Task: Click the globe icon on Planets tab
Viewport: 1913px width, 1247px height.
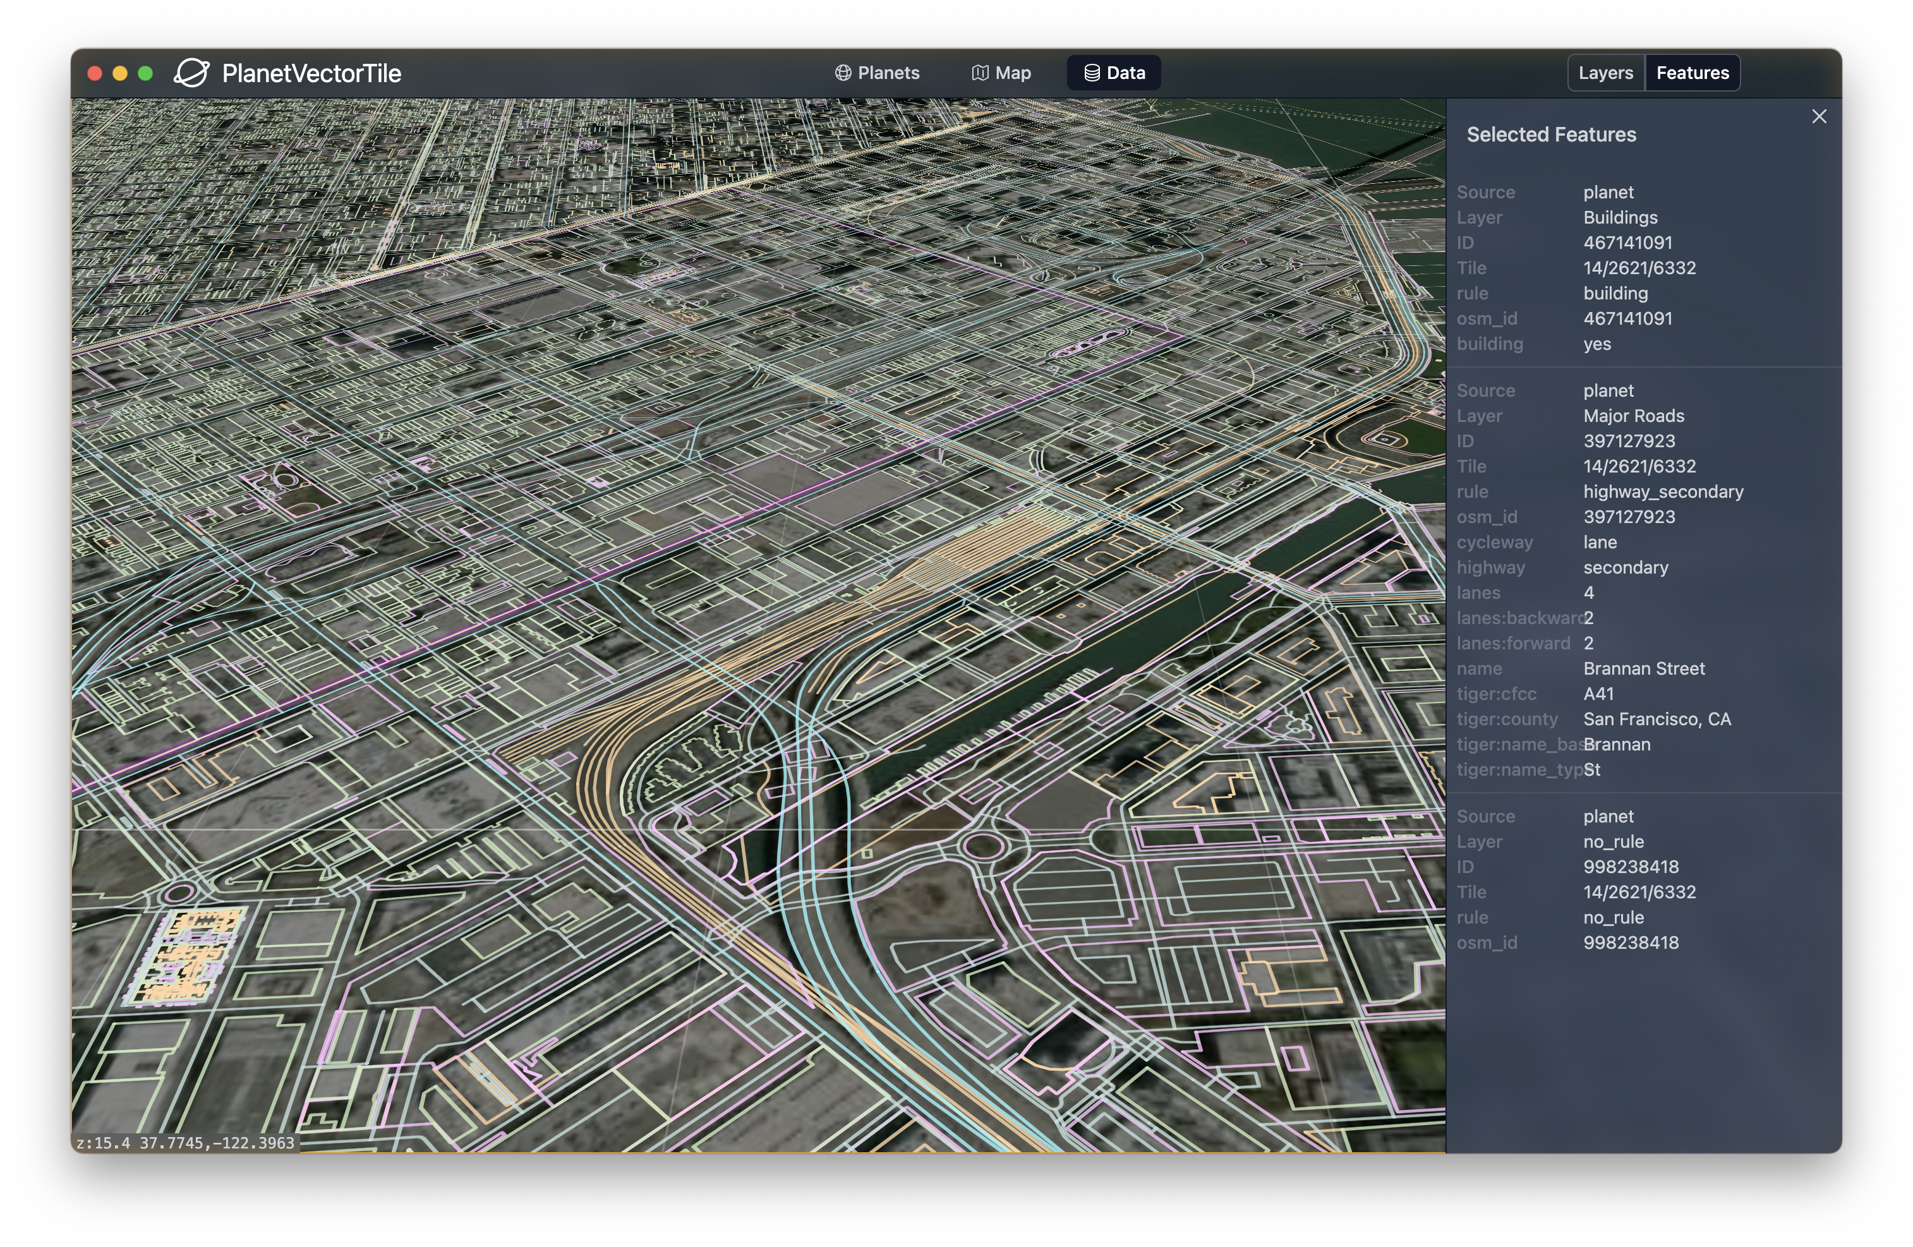Action: [842, 73]
